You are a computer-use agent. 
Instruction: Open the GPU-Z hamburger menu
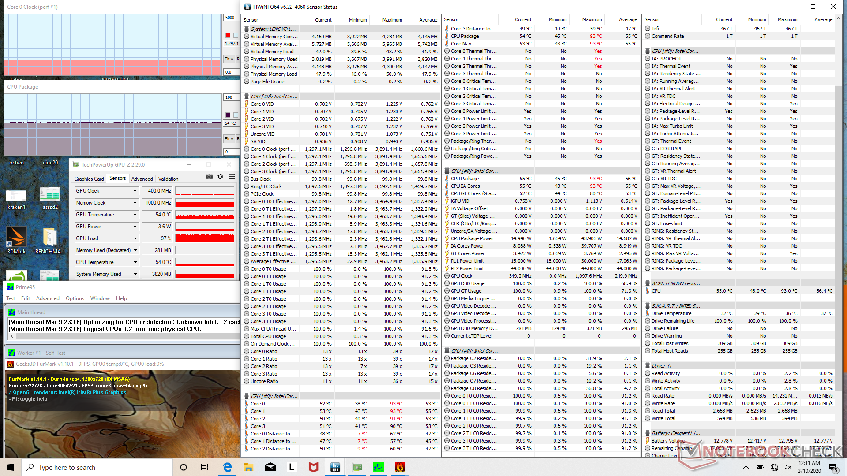coord(232,176)
